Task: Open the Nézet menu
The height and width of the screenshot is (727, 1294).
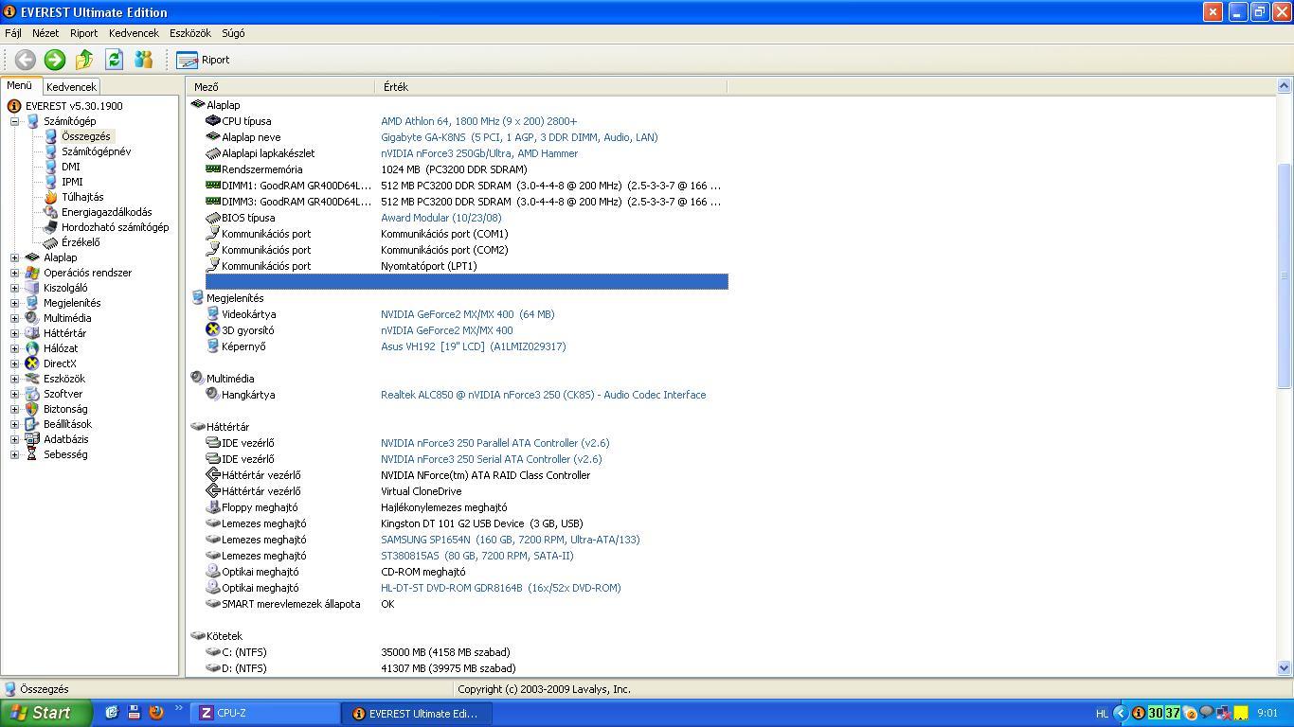Action: tap(45, 33)
